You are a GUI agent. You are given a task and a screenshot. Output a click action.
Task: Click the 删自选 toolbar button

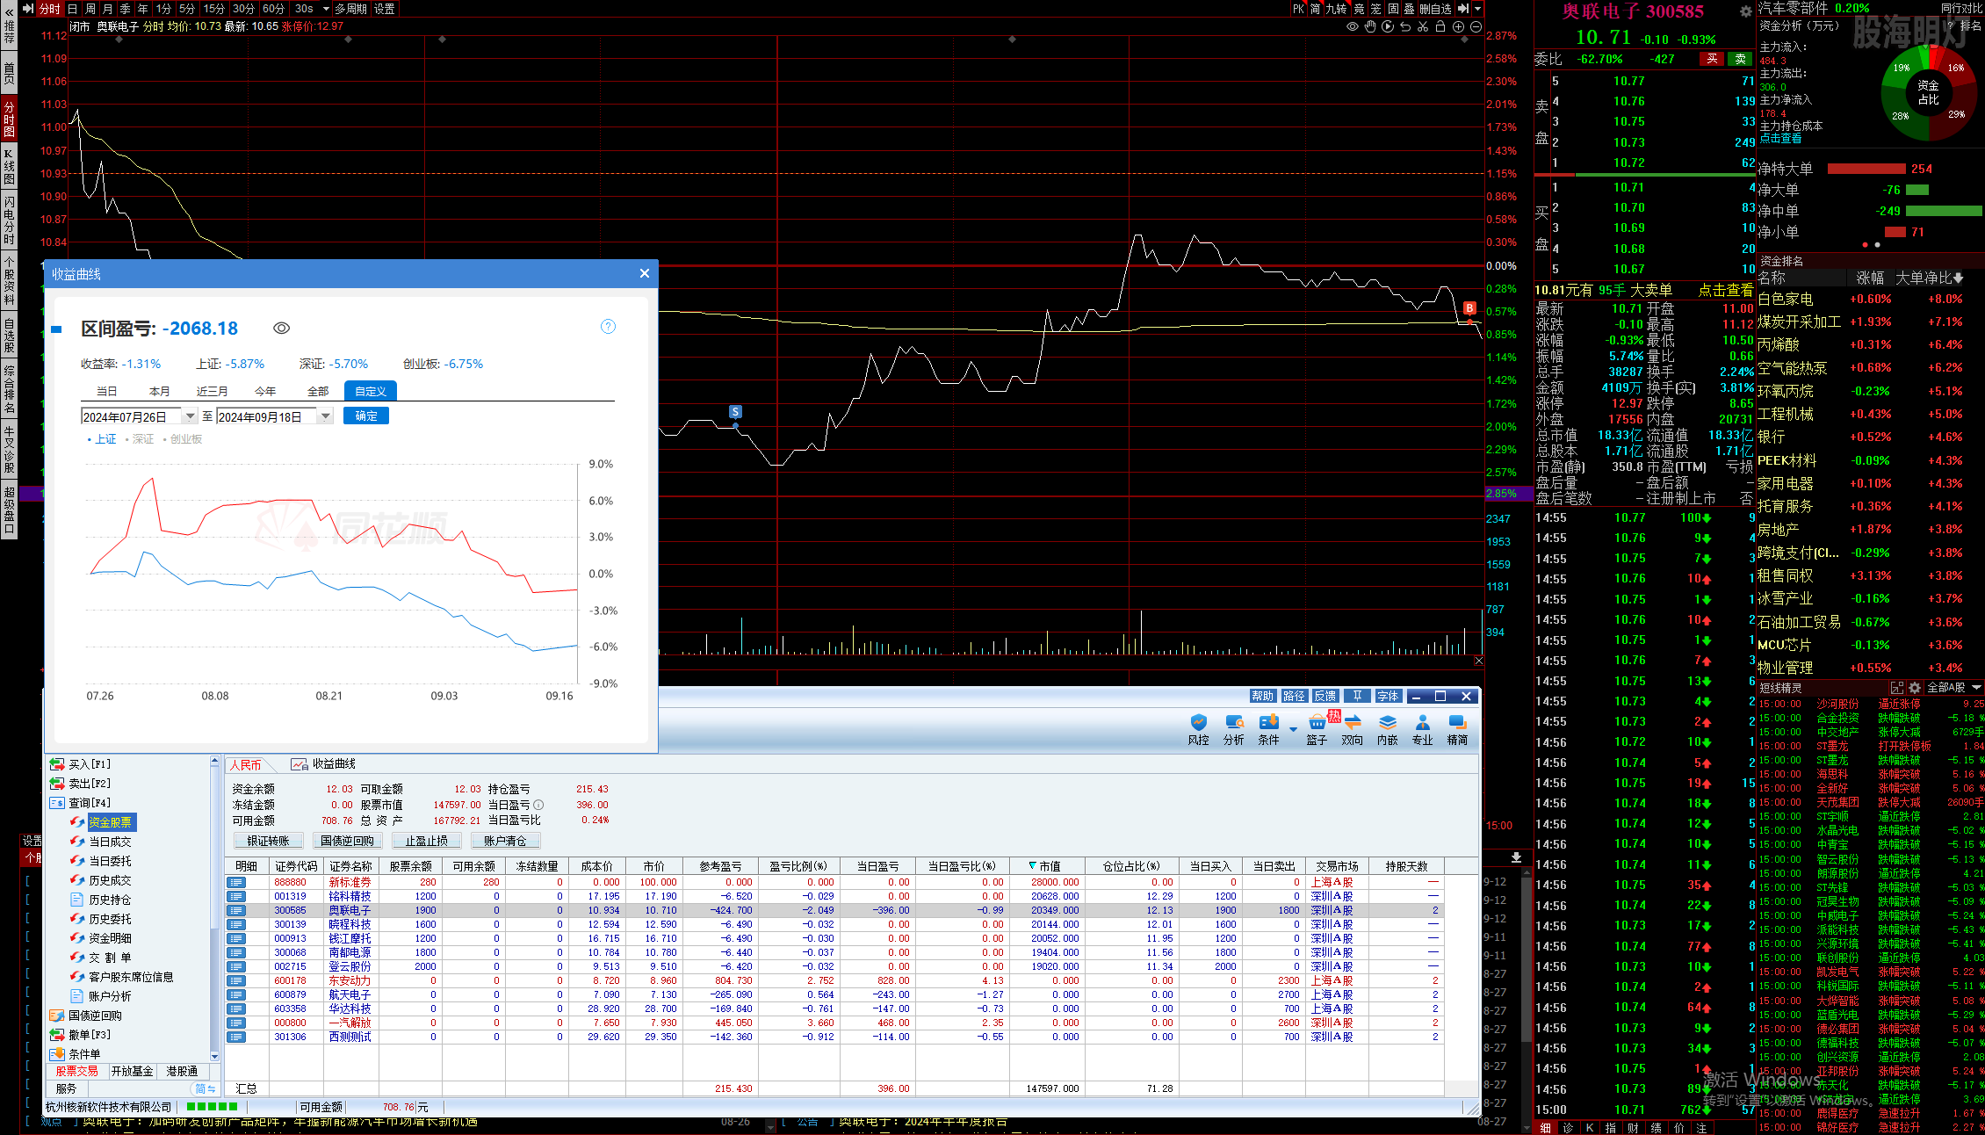click(x=1436, y=9)
